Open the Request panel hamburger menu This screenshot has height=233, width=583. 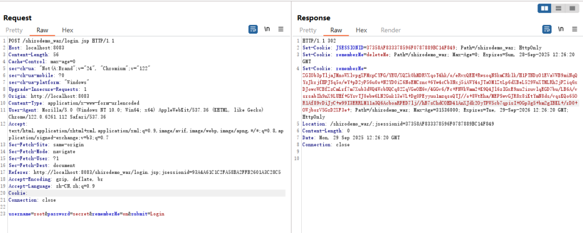[x=280, y=29]
